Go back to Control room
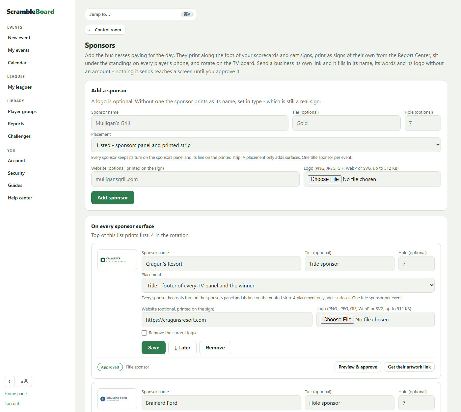This screenshot has width=461, height=412. tap(105, 30)
